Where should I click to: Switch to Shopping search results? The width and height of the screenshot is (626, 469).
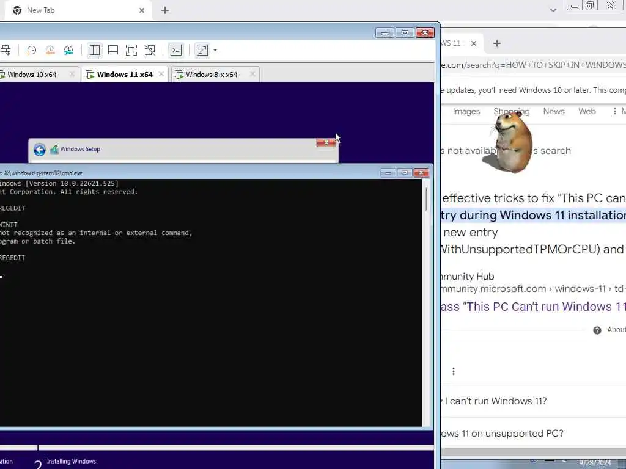[512, 112]
